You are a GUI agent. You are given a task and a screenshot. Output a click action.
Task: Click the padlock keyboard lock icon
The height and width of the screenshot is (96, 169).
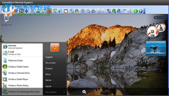pyautogui.click(x=38, y=11)
